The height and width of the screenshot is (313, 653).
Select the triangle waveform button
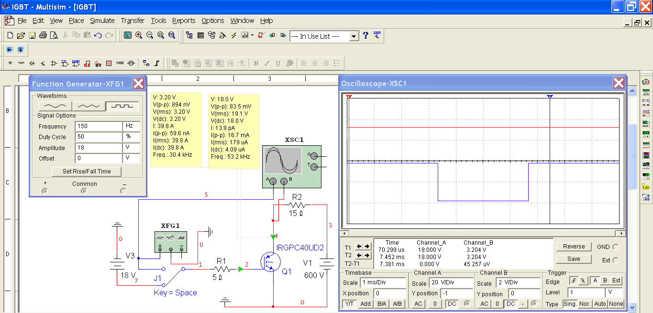pos(89,106)
